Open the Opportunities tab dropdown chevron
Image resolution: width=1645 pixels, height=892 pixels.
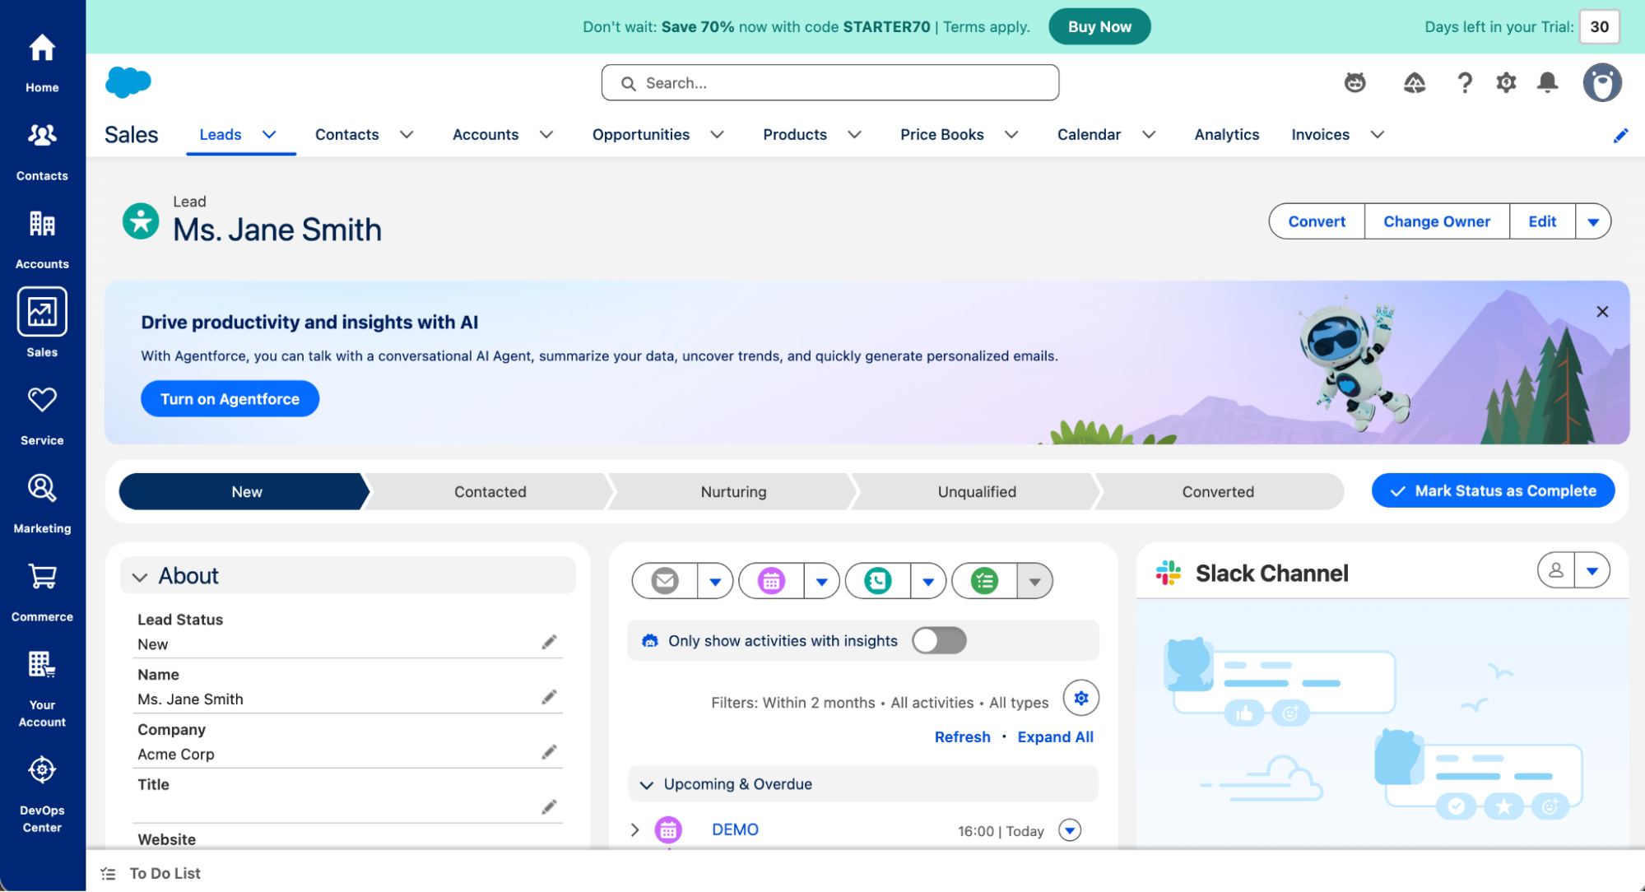pos(717,135)
